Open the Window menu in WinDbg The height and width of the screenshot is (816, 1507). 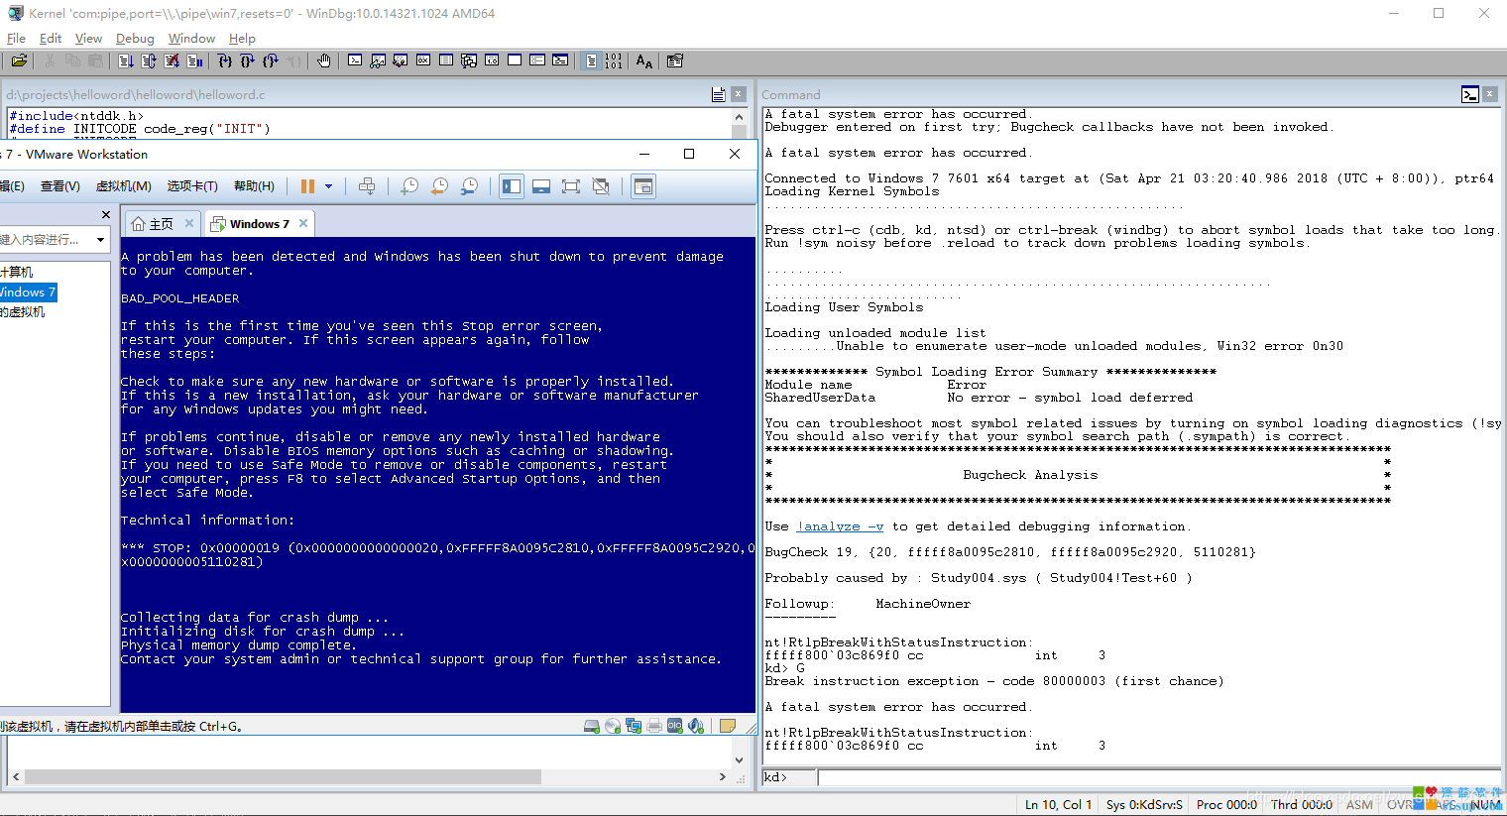coord(191,39)
